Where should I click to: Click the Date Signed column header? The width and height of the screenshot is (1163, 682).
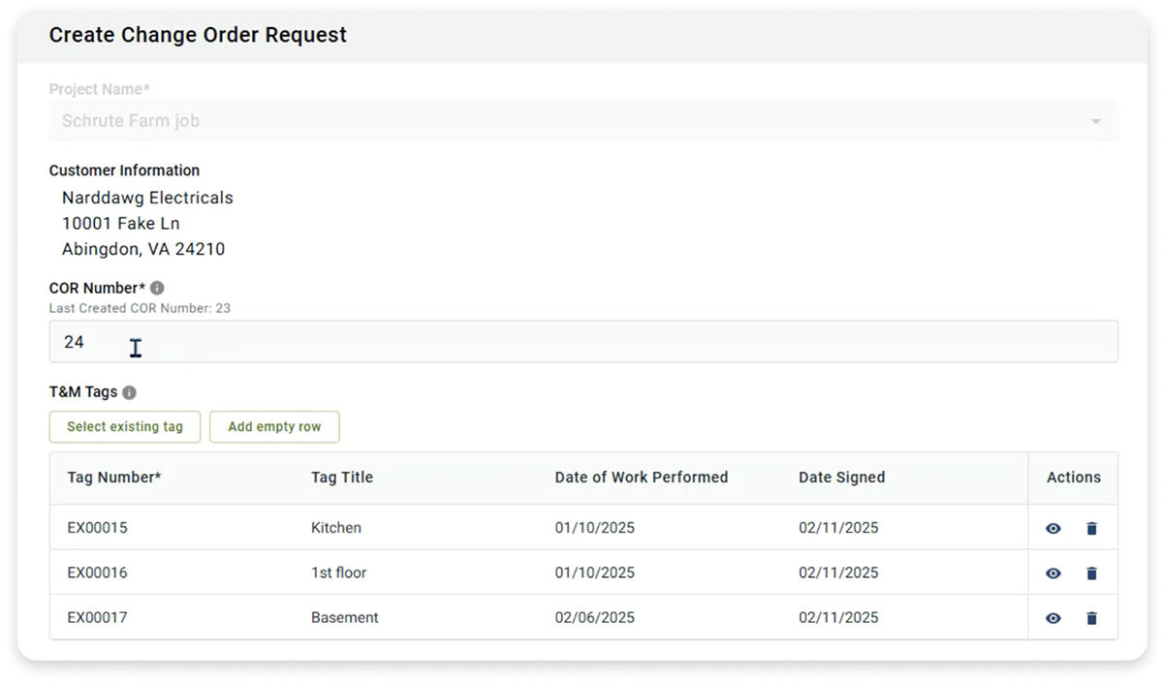tap(841, 478)
